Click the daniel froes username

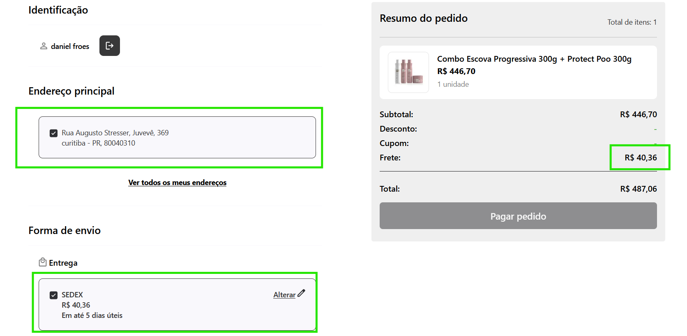tap(70, 46)
